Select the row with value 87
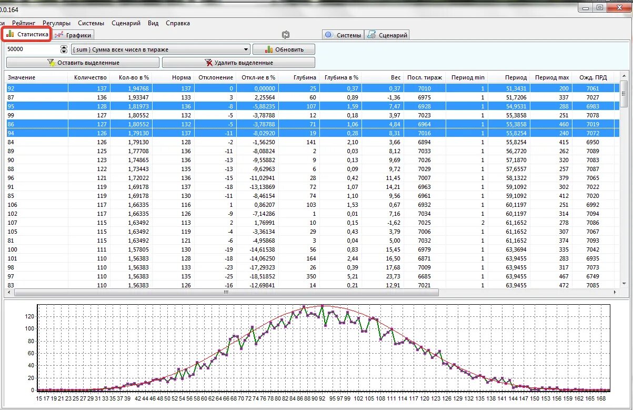The image size is (633, 410). [313, 97]
